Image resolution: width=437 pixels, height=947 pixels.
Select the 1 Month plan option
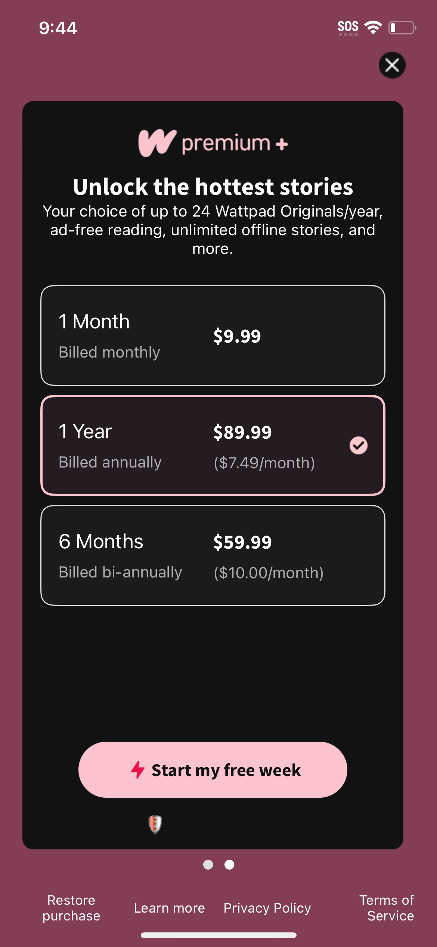pyautogui.click(x=213, y=335)
